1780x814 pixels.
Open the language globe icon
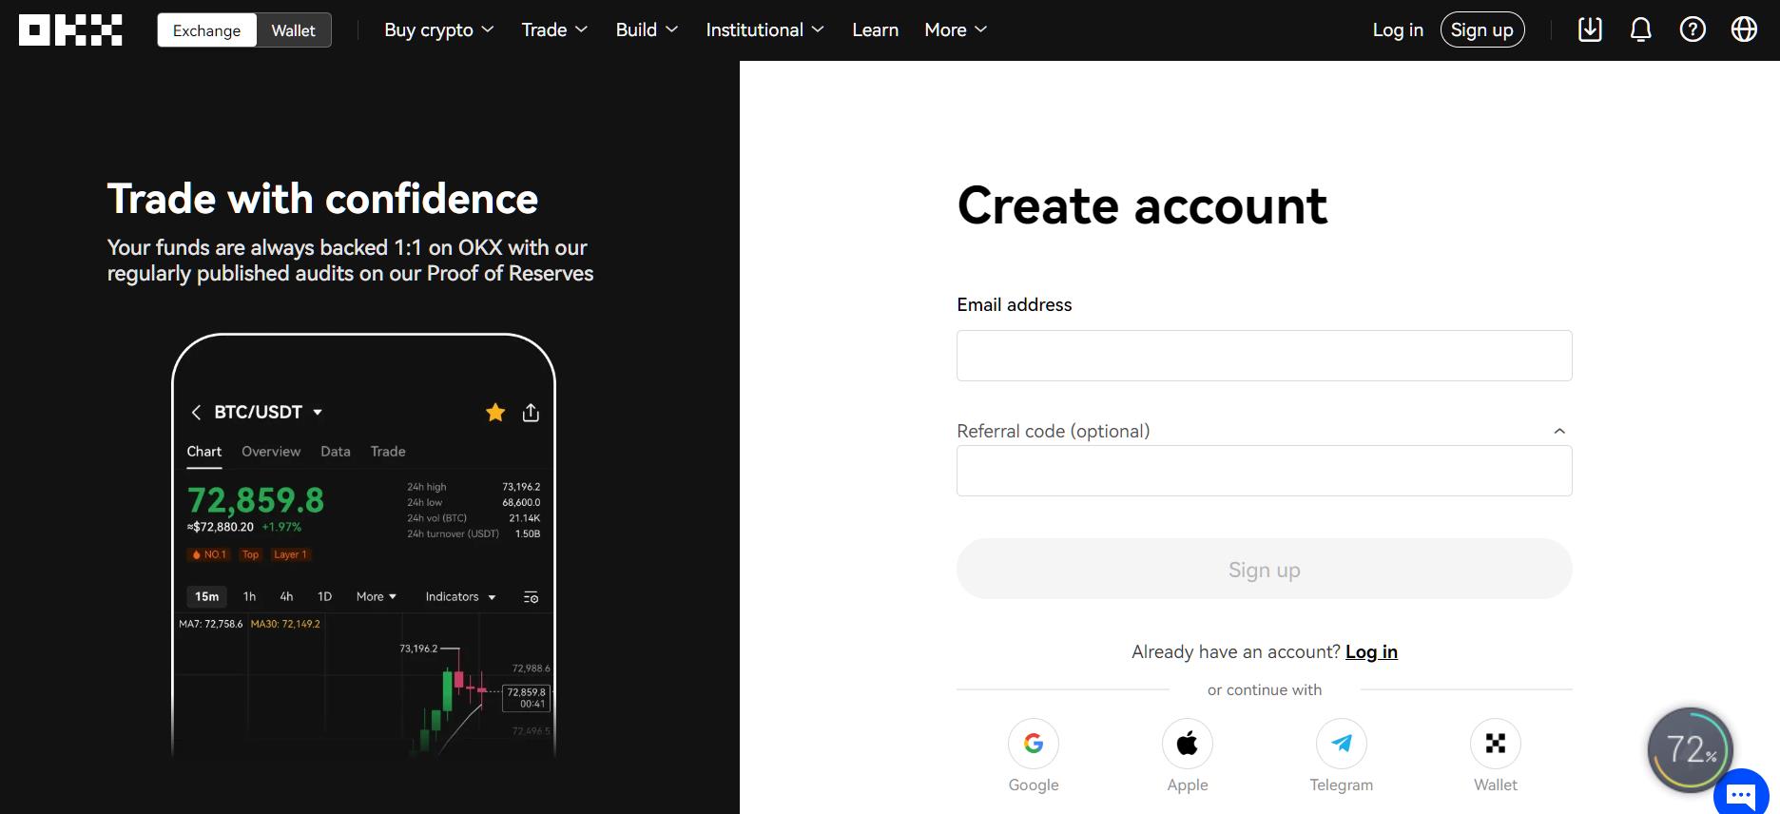[1744, 29]
